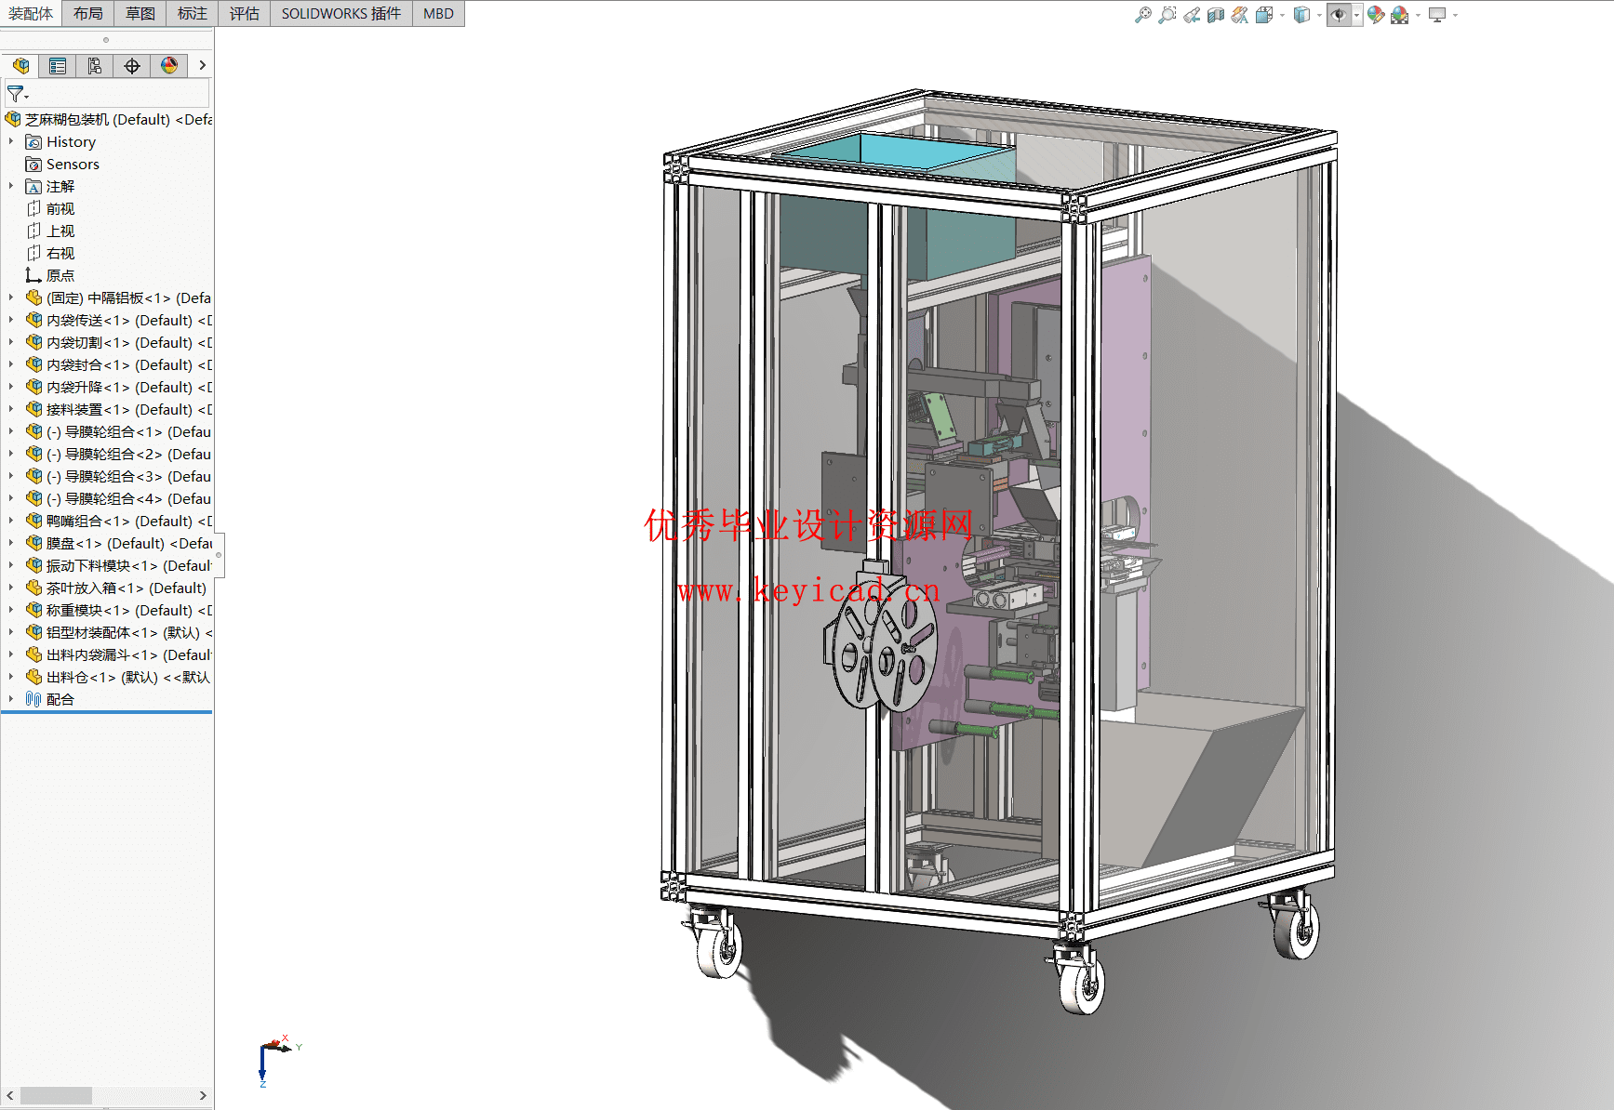Open PropertyManager tab icon
1614x1110 pixels.
coord(58,66)
